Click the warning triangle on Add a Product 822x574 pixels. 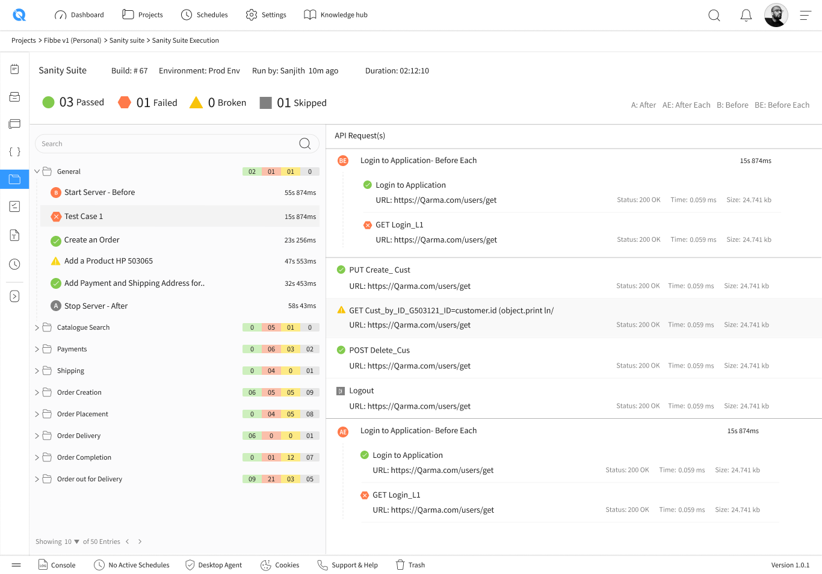pyautogui.click(x=55, y=261)
